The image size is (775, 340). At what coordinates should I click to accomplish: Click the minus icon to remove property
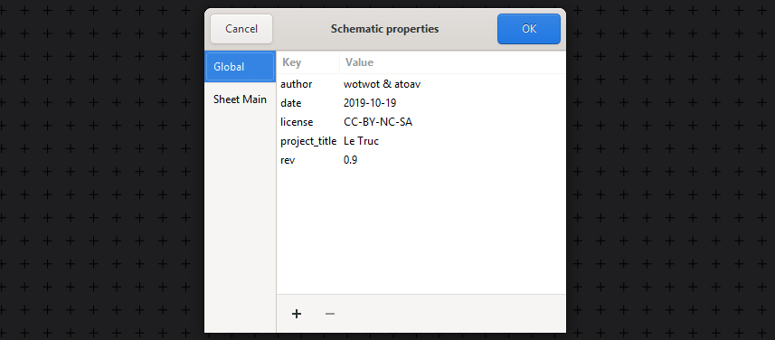click(x=330, y=314)
